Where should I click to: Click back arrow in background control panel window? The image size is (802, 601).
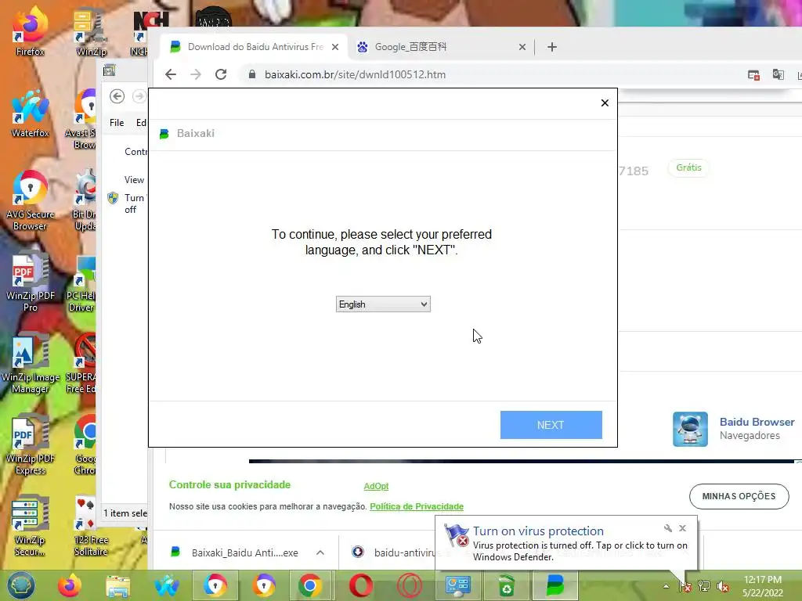tap(117, 96)
